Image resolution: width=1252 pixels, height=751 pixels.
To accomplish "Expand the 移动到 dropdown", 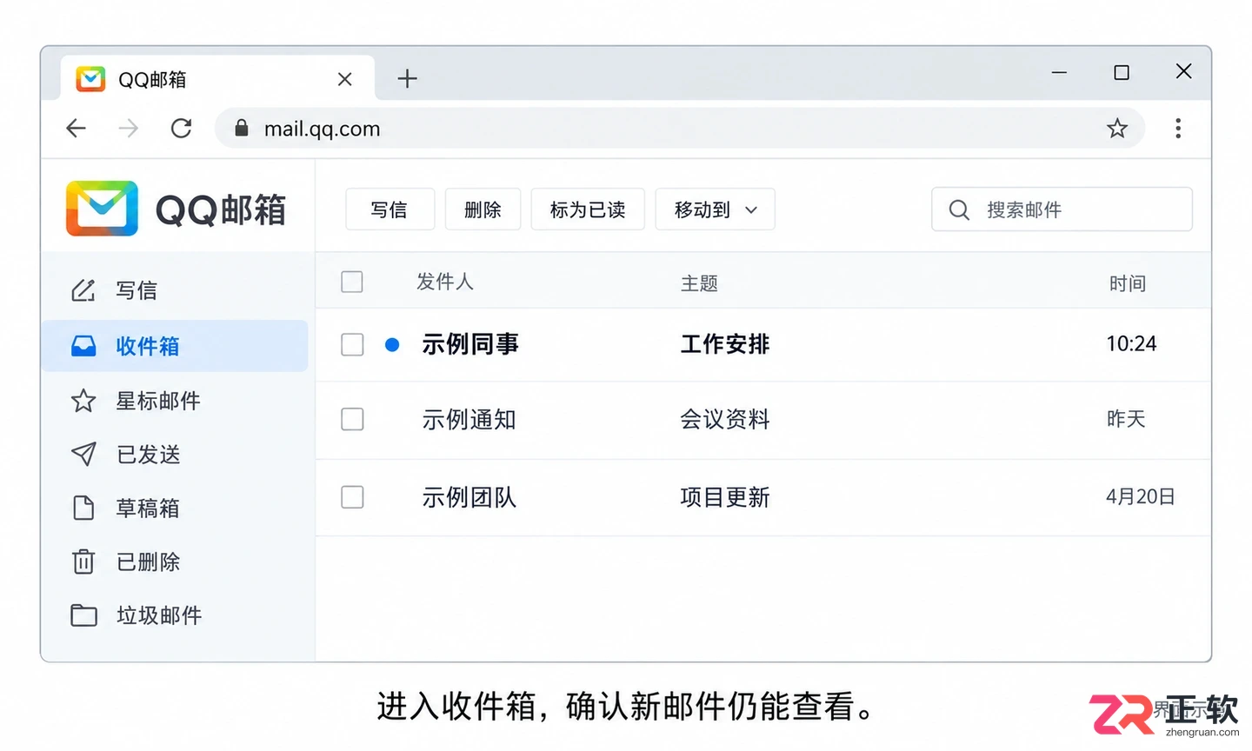I will 715,209.
